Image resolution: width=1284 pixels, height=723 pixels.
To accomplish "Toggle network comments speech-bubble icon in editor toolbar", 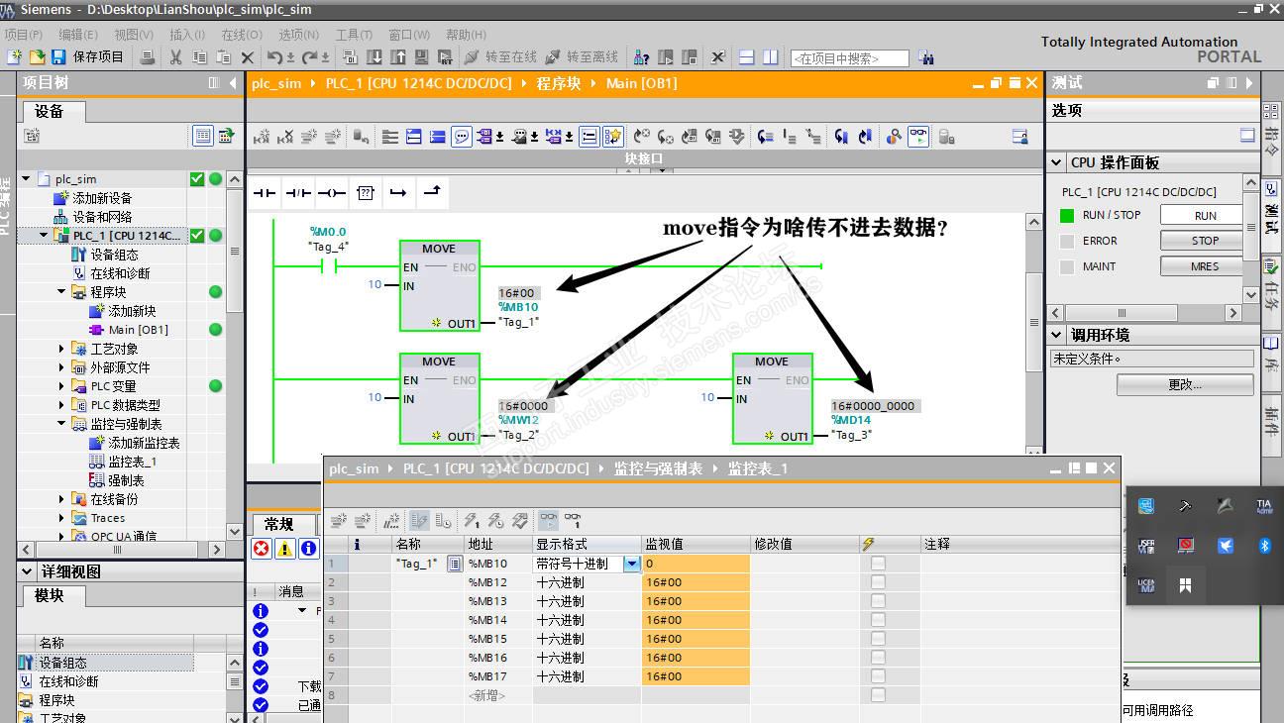I will click(461, 137).
